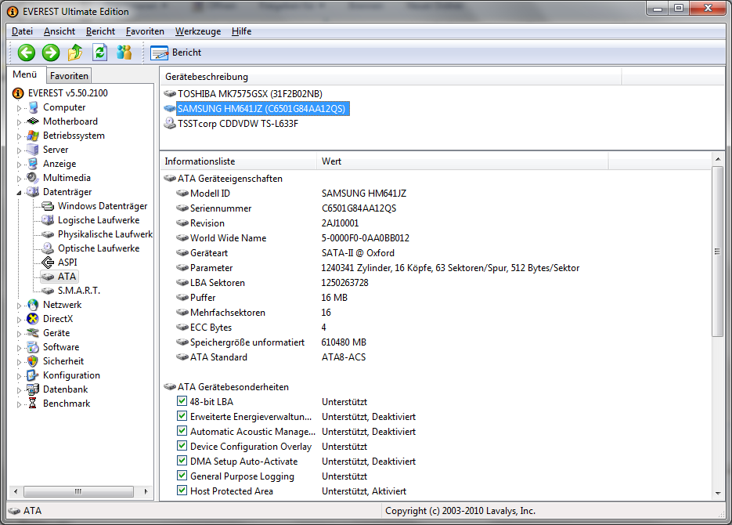Expand the Betriebssystem tree node
This screenshot has width=732, height=525.
pos(19,136)
